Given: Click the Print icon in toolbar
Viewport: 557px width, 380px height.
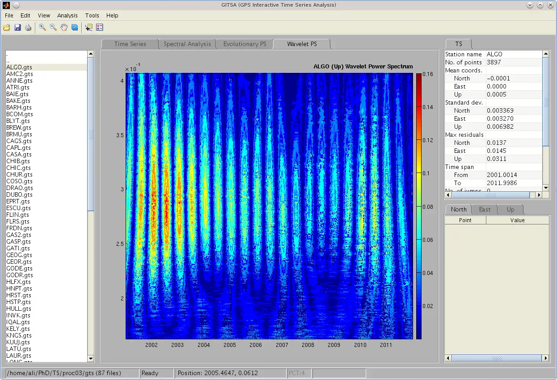Looking at the screenshot, I should tap(28, 27).
